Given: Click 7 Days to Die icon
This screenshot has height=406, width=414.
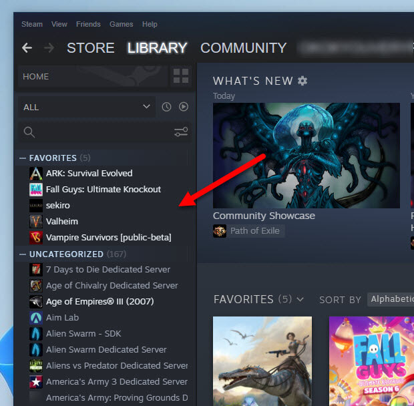Looking at the screenshot, I should tap(36, 270).
